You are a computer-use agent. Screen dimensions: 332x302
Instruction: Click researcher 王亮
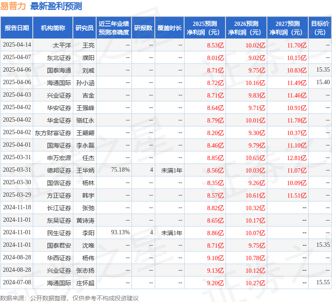(88, 45)
